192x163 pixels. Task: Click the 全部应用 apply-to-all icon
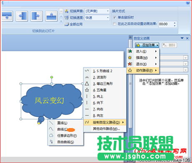[67, 25]
